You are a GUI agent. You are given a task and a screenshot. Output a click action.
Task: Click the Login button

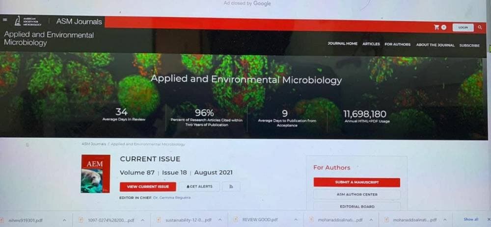coord(463,27)
